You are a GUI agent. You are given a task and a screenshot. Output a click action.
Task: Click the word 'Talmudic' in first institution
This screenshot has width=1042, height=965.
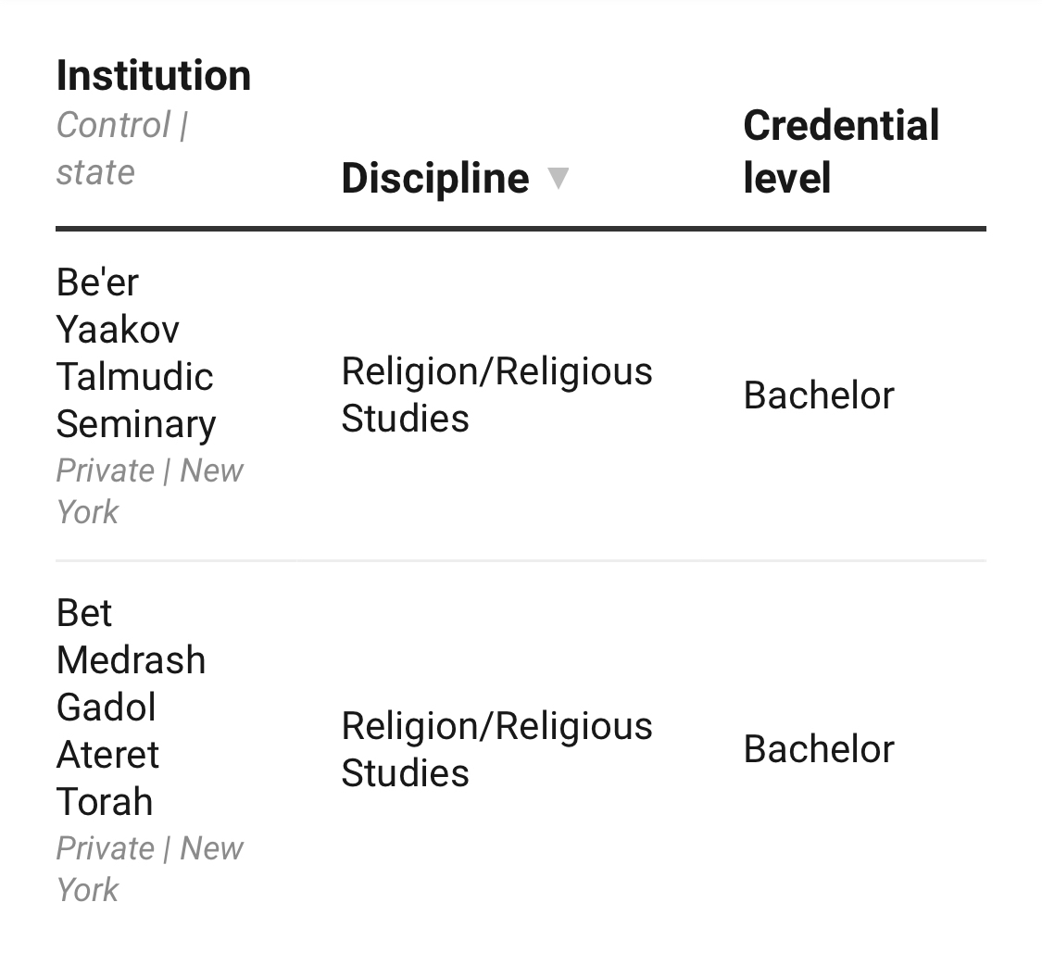[x=135, y=377]
